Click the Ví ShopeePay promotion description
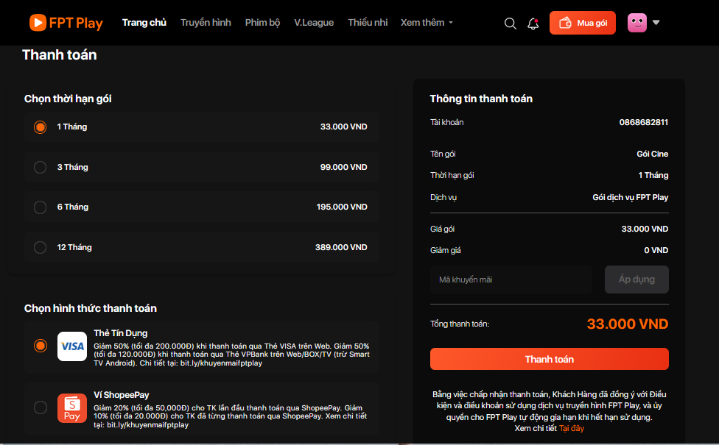 click(x=230, y=416)
